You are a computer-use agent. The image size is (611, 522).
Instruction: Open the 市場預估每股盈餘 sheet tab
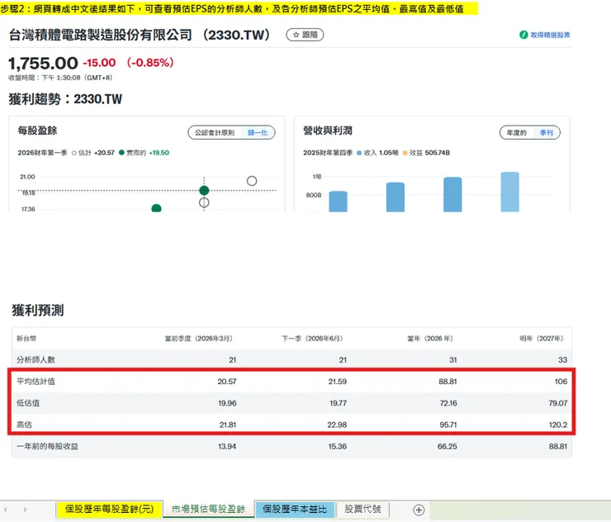click(208, 509)
